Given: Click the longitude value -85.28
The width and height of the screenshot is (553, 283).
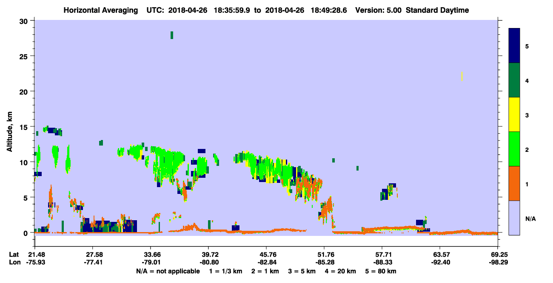Looking at the screenshot, I should 324,263.
